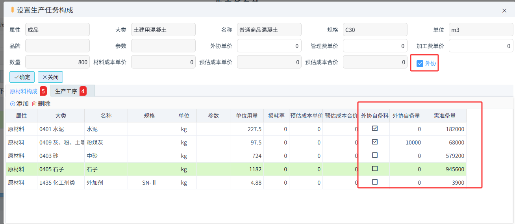
Task: Click the 单位用量 column header
Action: pyautogui.click(x=247, y=116)
